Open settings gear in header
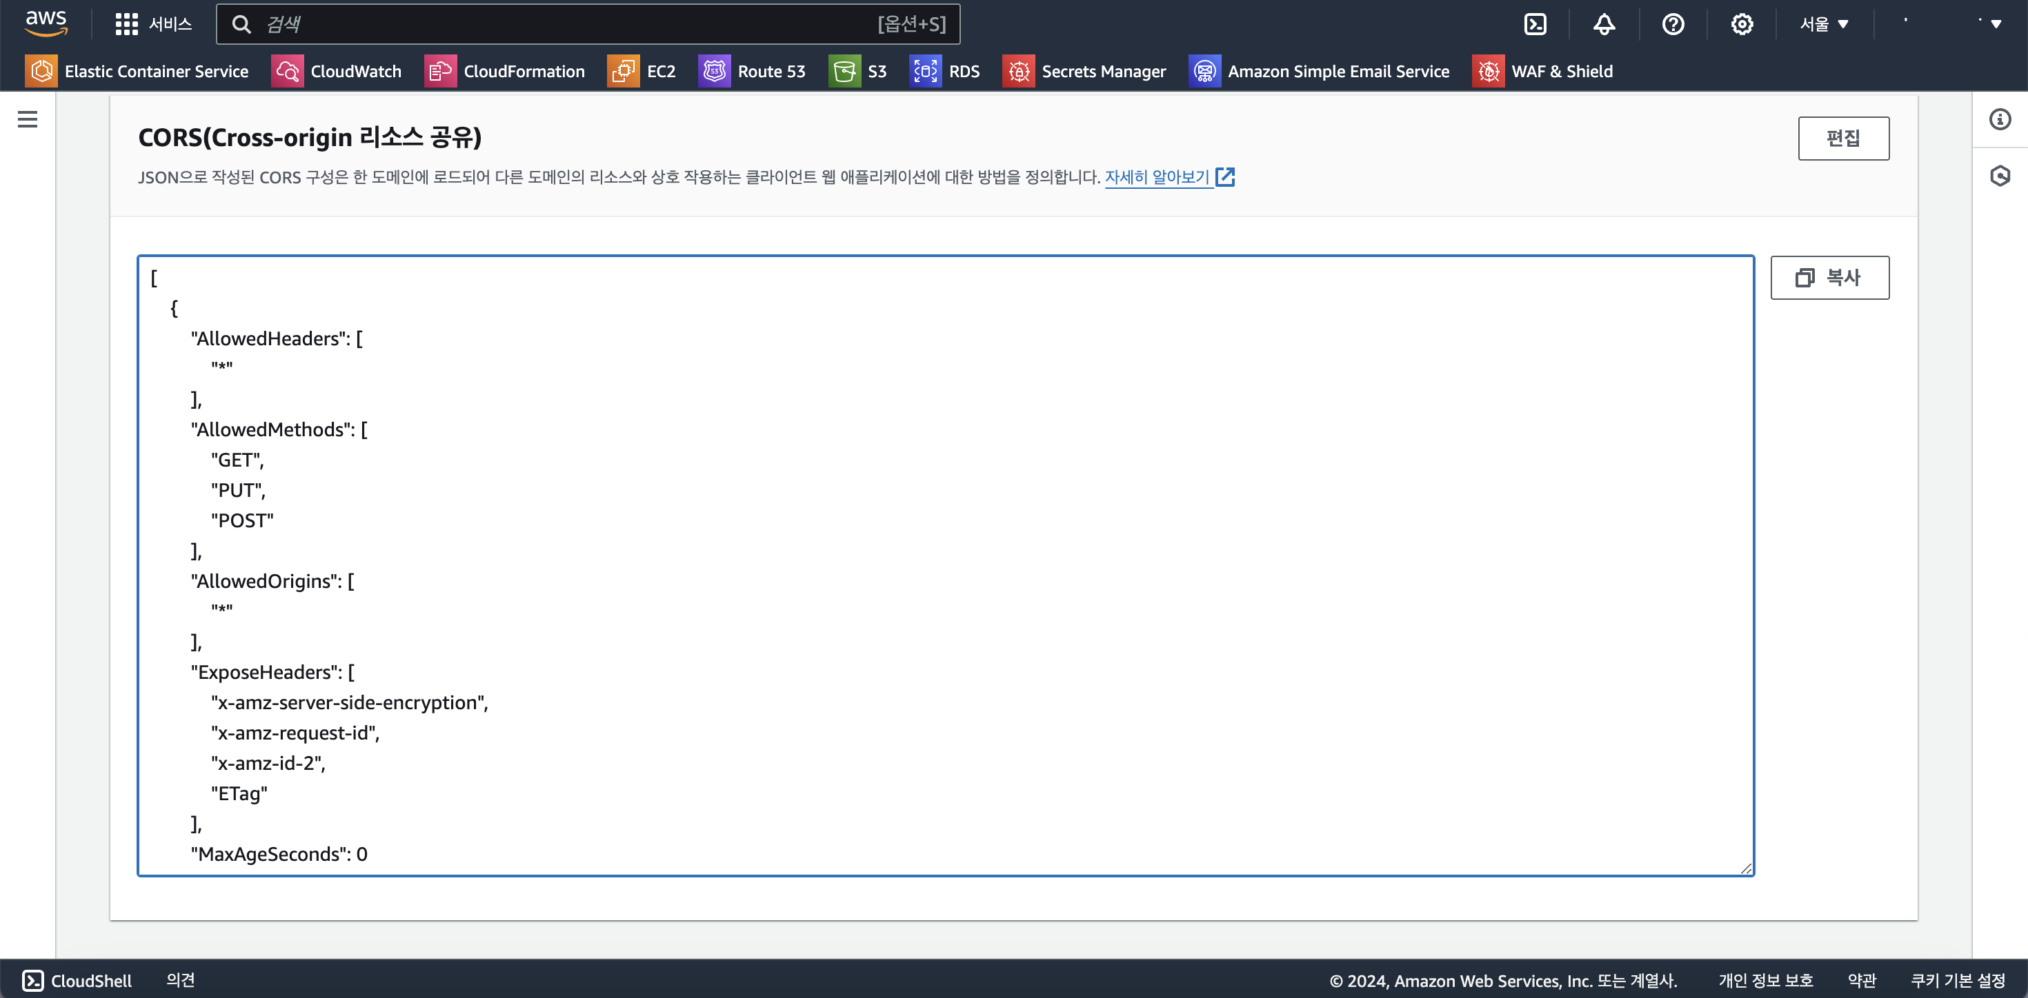Image resolution: width=2028 pixels, height=998 pixels. point(1742,24)
